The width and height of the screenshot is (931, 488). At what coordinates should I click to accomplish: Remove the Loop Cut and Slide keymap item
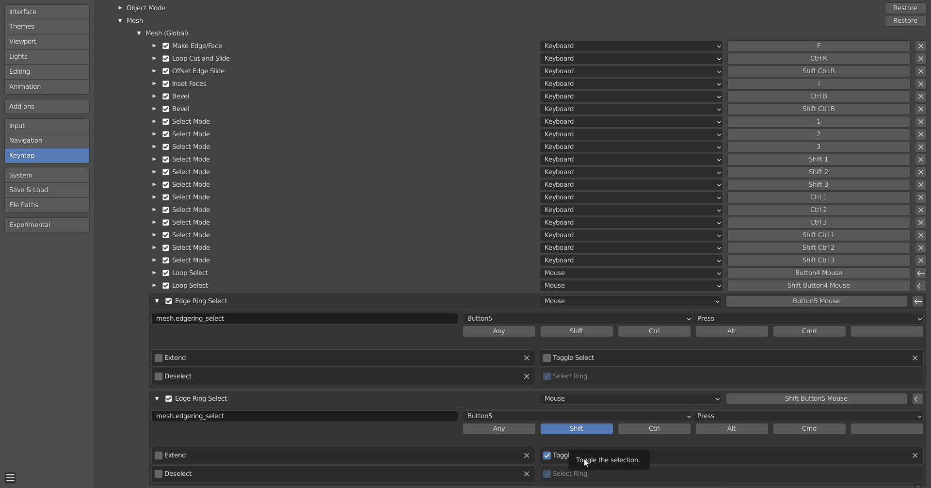click(920, 59)
